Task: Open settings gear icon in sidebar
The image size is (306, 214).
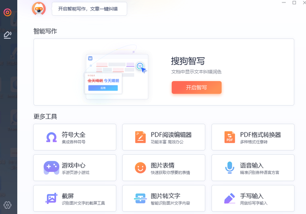Action: click(8, 205)
